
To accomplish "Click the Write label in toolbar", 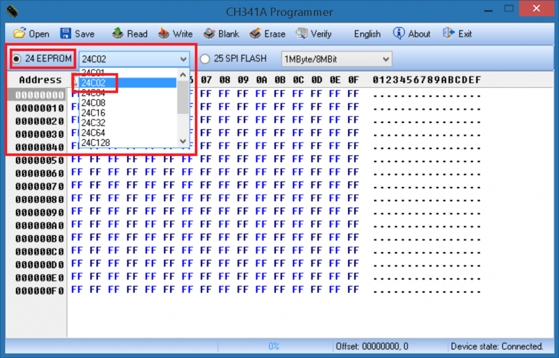I will pyautogui.click(x=182, y=34).
